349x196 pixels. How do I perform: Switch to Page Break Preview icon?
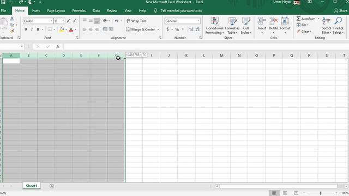(296, 193)
